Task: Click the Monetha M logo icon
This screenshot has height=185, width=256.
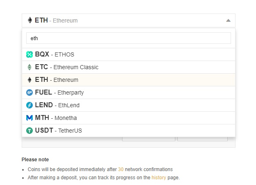Action: [x=29, y=118]
